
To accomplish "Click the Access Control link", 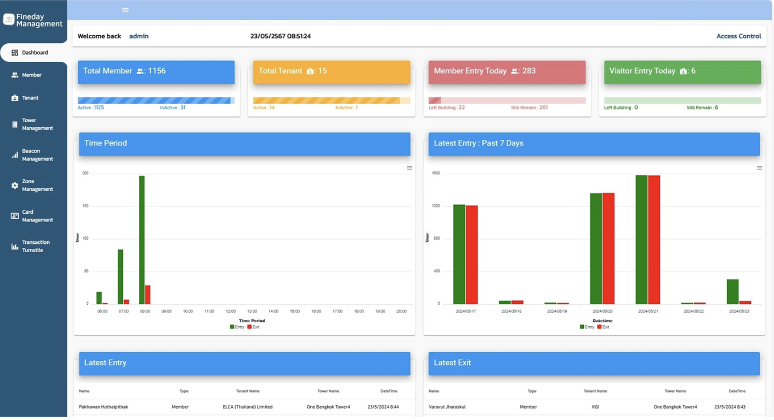I will (738, 36).
